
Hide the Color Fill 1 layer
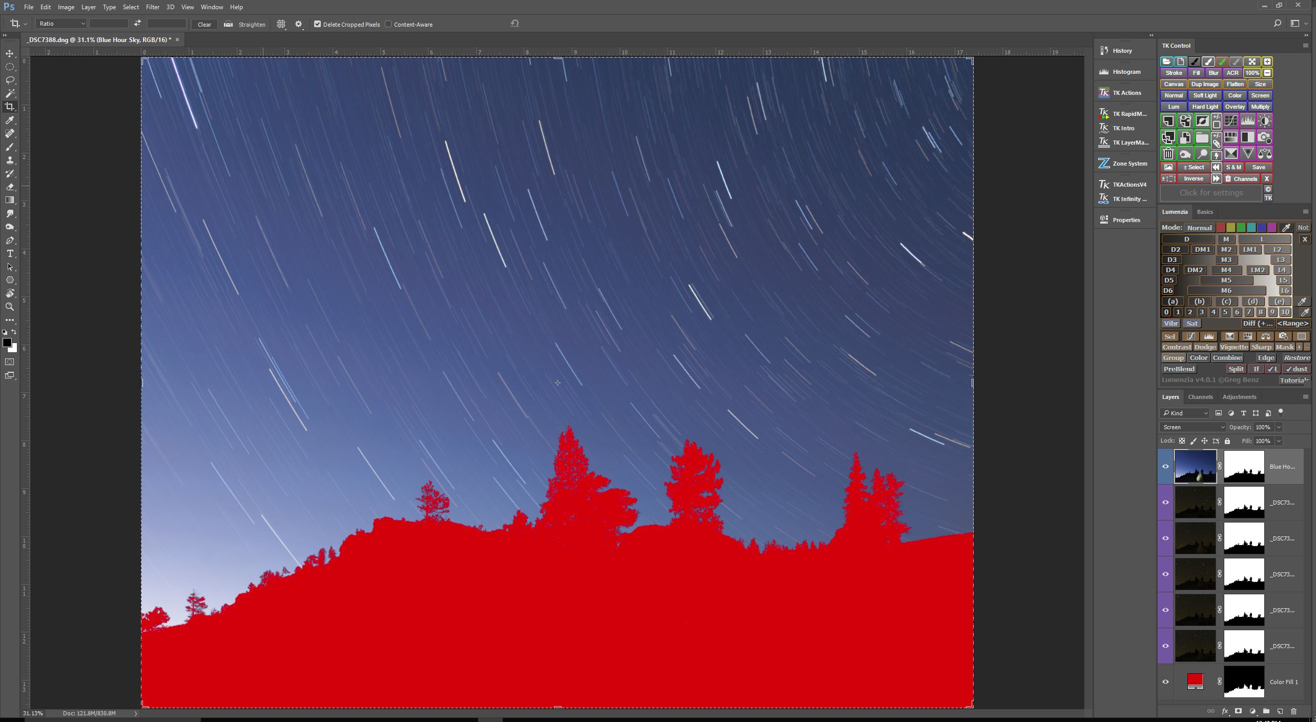tap(1165, 682)
